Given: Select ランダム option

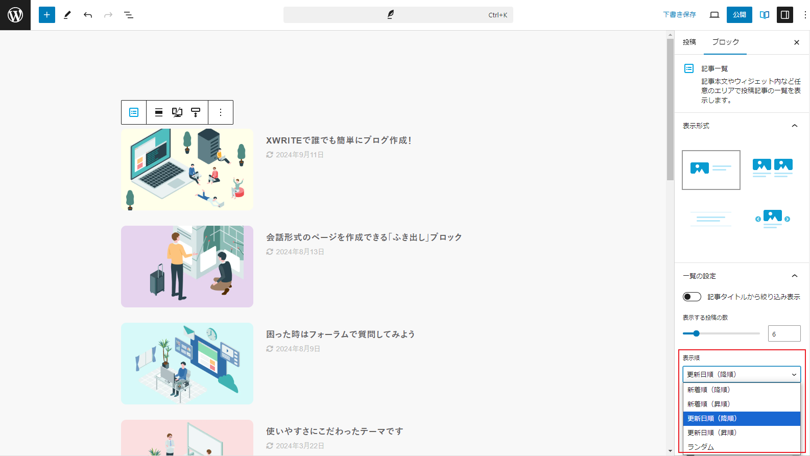Looking at the screenshot, I should click(742, 447).
